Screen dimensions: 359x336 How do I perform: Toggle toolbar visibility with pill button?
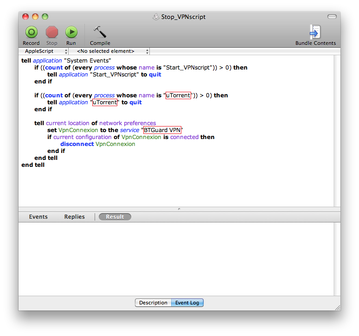[332, 17]
